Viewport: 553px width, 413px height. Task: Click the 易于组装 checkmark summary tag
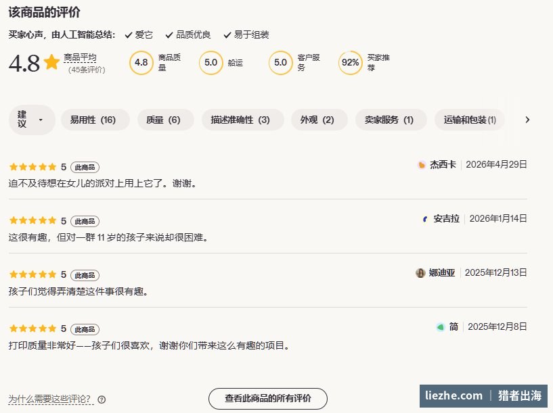point(246,34)
